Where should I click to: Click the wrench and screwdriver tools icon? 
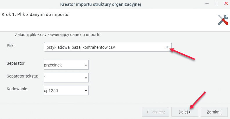coord(223,20)
